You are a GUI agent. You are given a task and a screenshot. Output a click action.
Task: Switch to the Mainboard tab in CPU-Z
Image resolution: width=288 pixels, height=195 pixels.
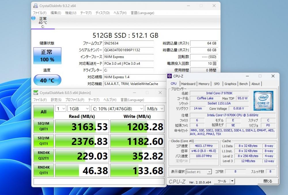[188, 84]
